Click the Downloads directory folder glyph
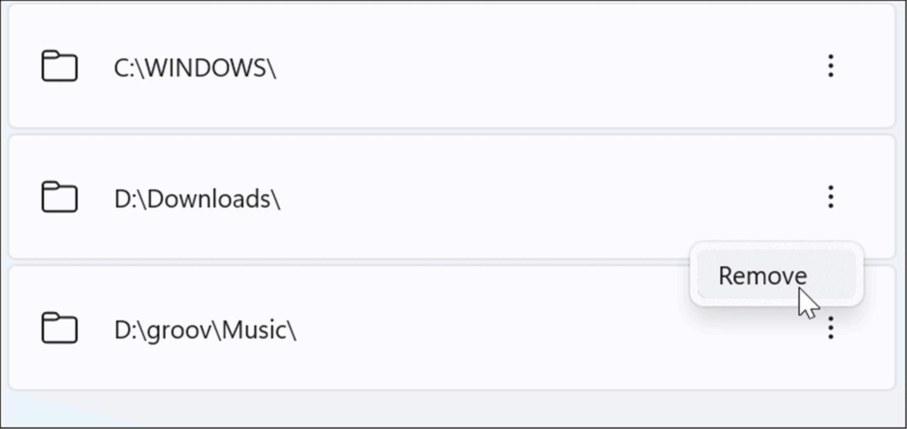Image resolution: width=907 pixels, height=429 pixels. (59, 197)
